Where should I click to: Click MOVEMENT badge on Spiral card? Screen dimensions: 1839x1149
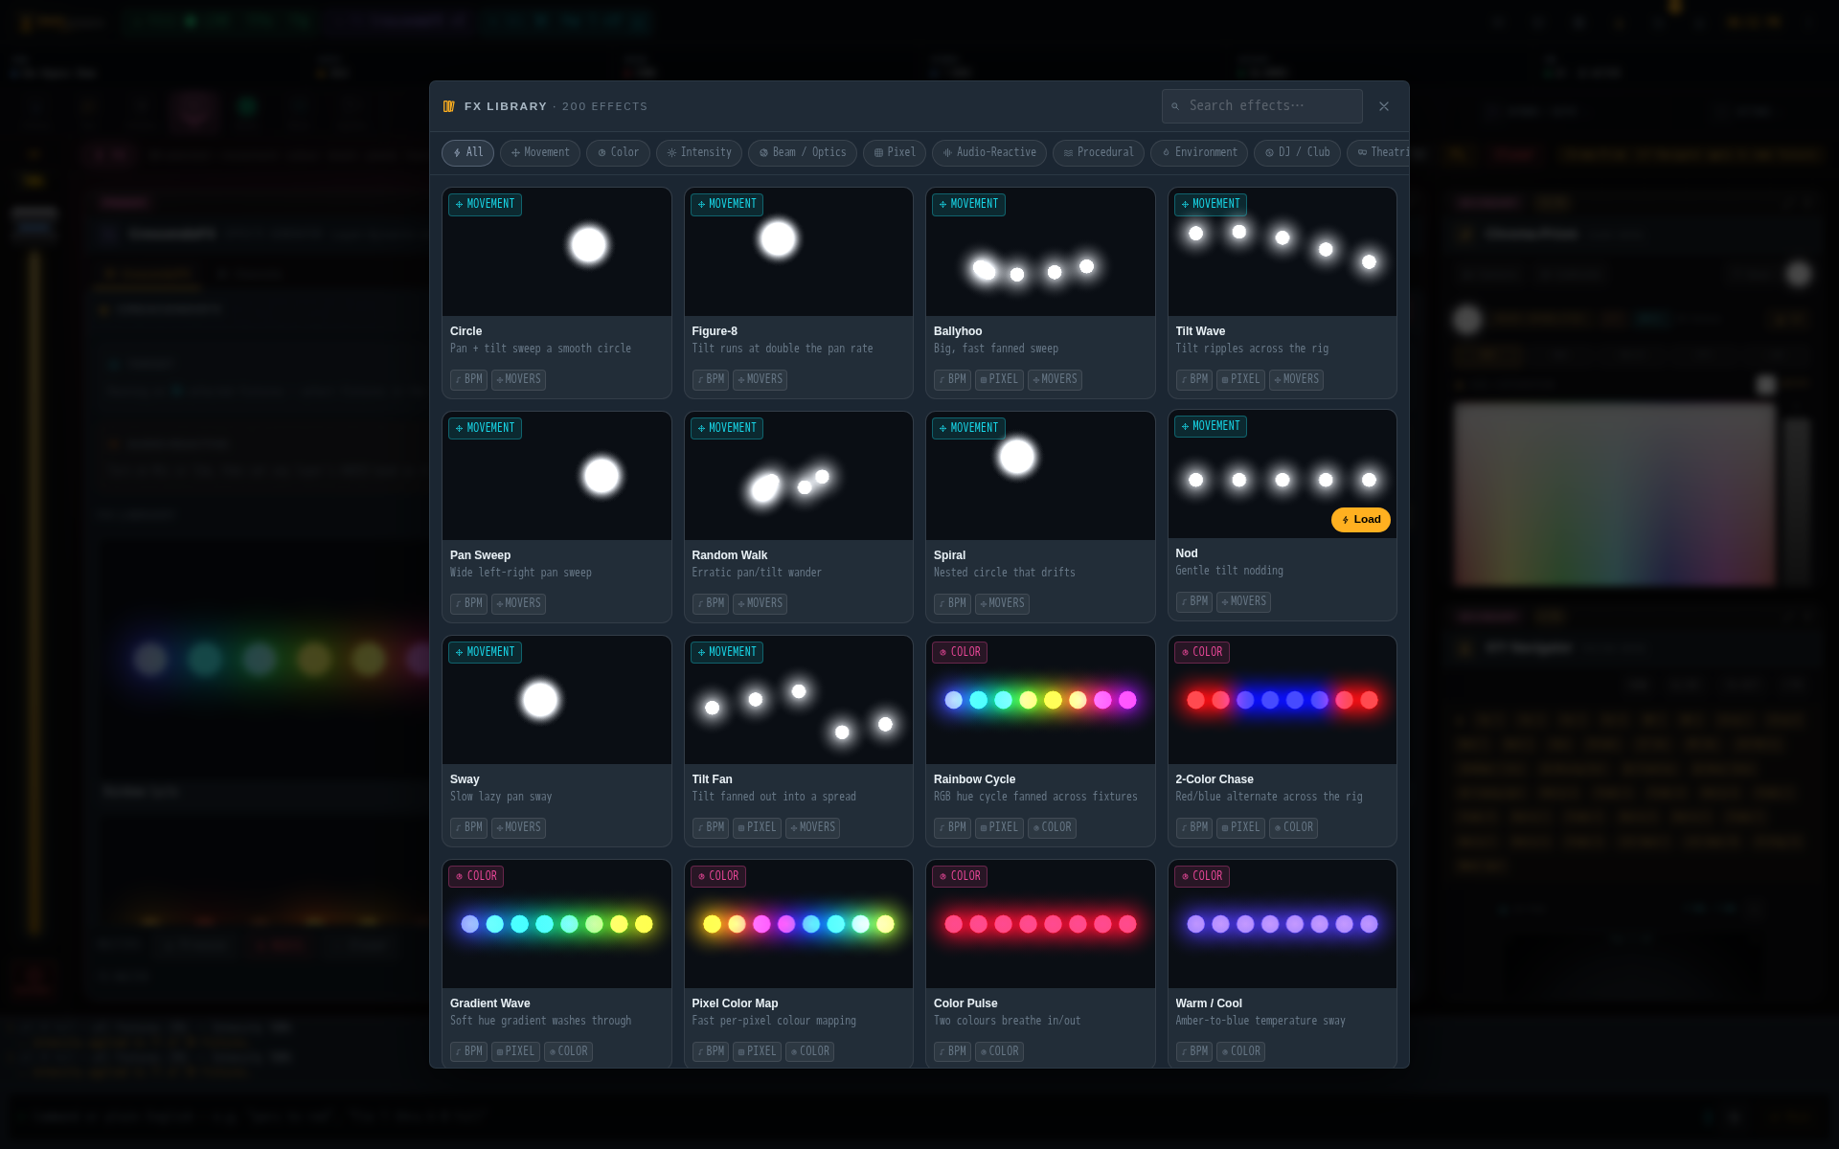coord(968,428)
